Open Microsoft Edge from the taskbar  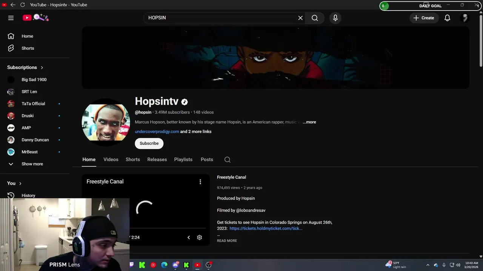click(x=164, y=265)
